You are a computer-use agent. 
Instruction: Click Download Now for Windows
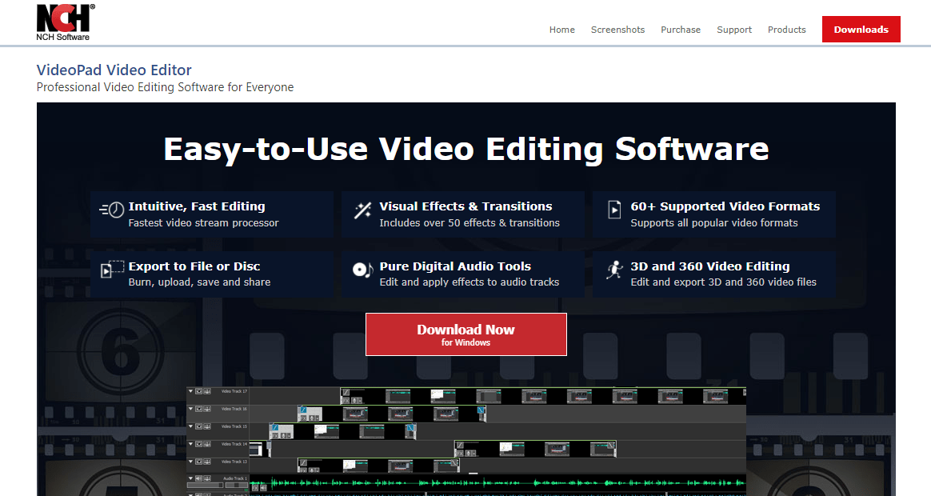[x=466, y=334]
